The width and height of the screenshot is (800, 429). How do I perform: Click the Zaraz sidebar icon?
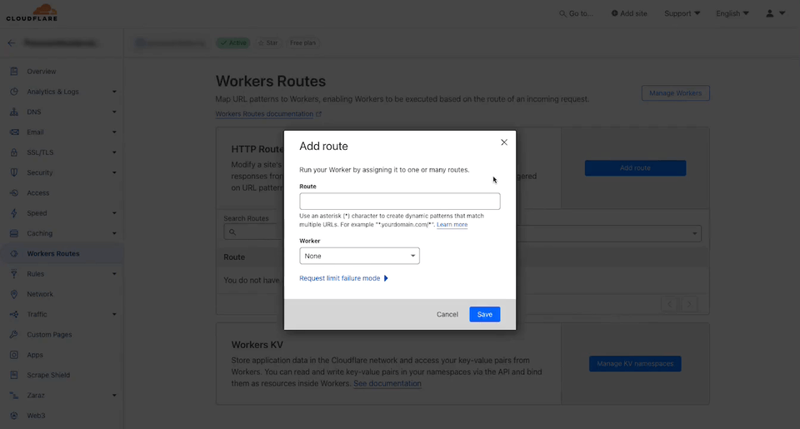click(x=14, y=396)
